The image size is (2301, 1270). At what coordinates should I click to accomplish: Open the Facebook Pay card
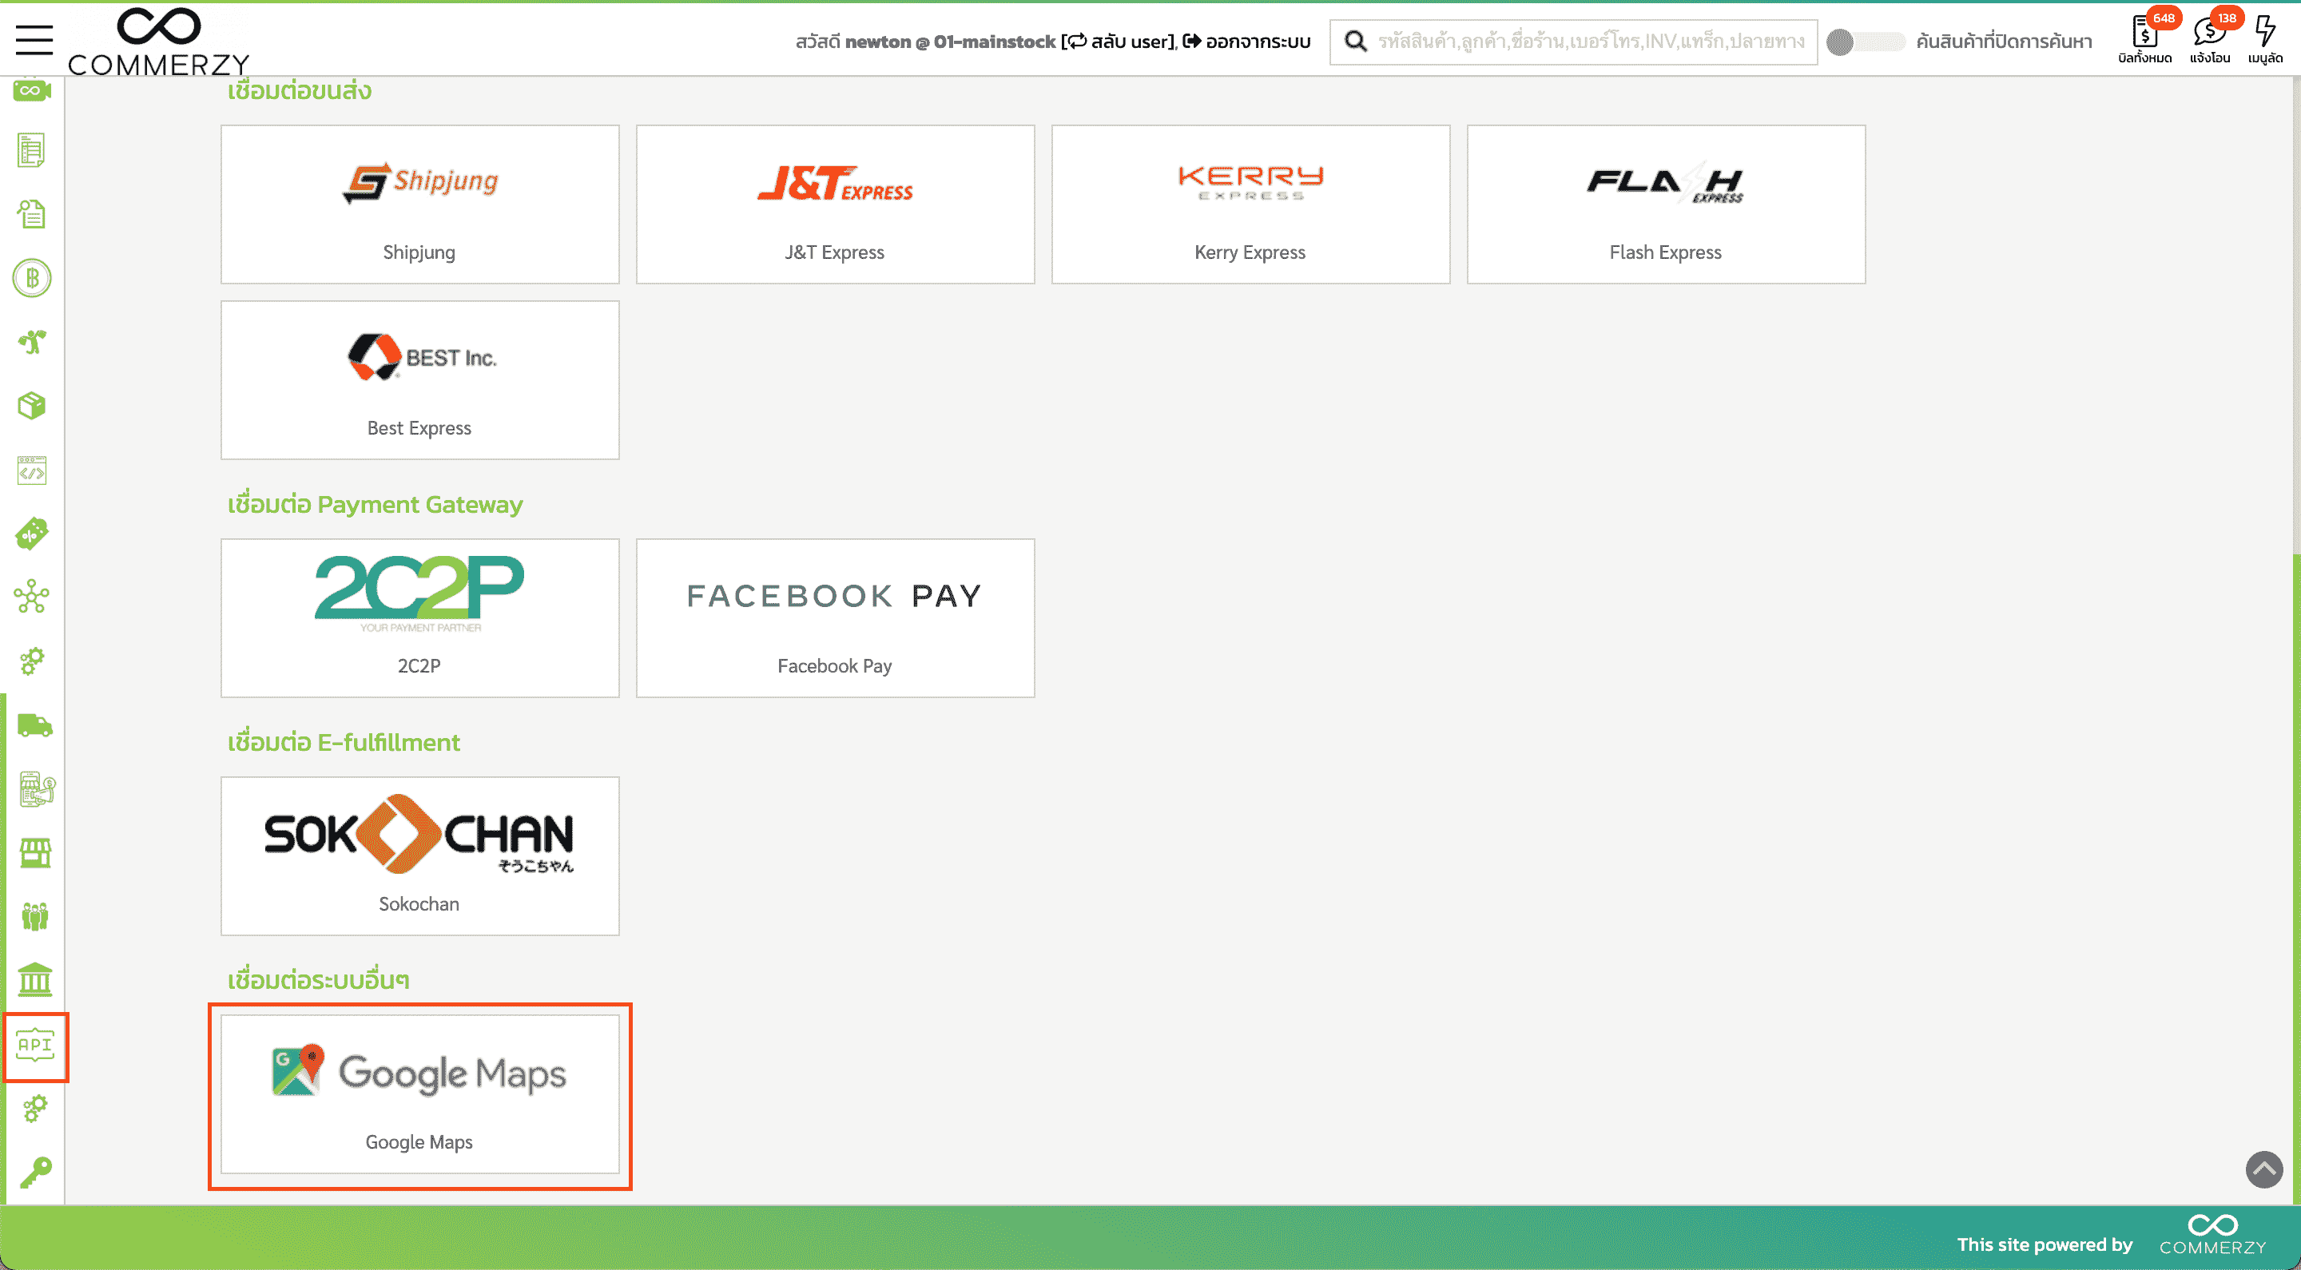tap(835, 618)
